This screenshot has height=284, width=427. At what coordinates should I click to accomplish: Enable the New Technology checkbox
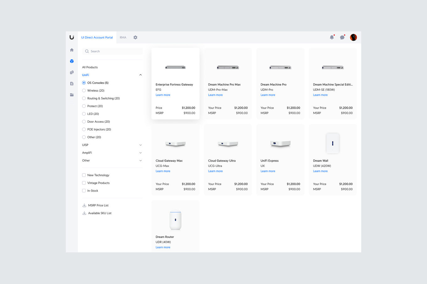(x=84, y=175)
